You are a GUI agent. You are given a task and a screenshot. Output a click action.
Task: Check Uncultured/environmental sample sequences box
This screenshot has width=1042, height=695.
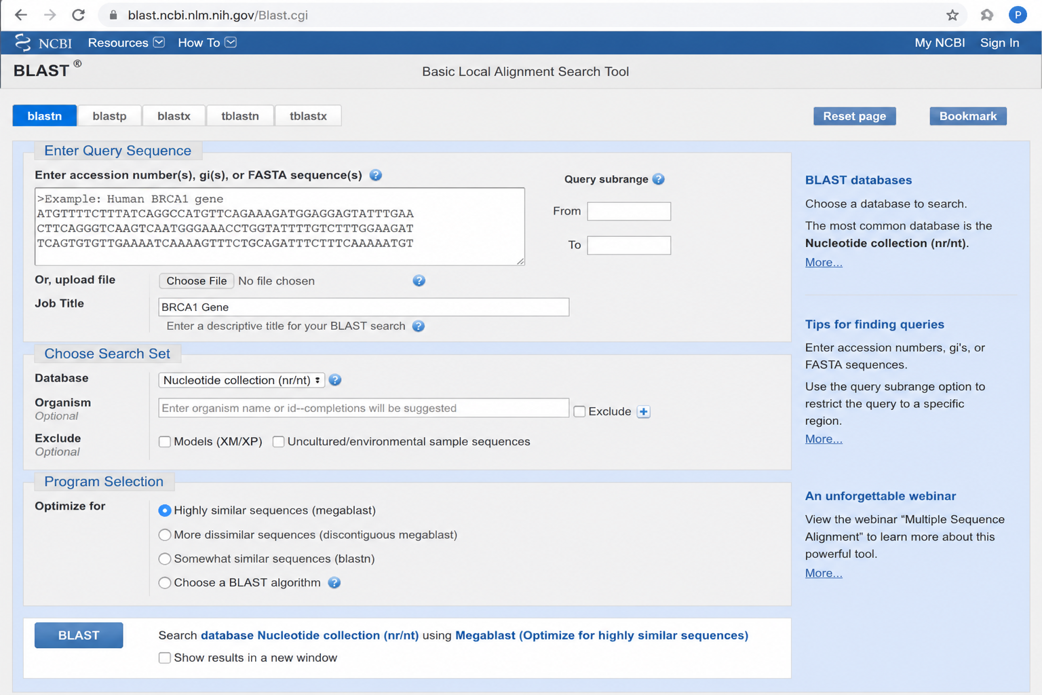pos(278,442)
